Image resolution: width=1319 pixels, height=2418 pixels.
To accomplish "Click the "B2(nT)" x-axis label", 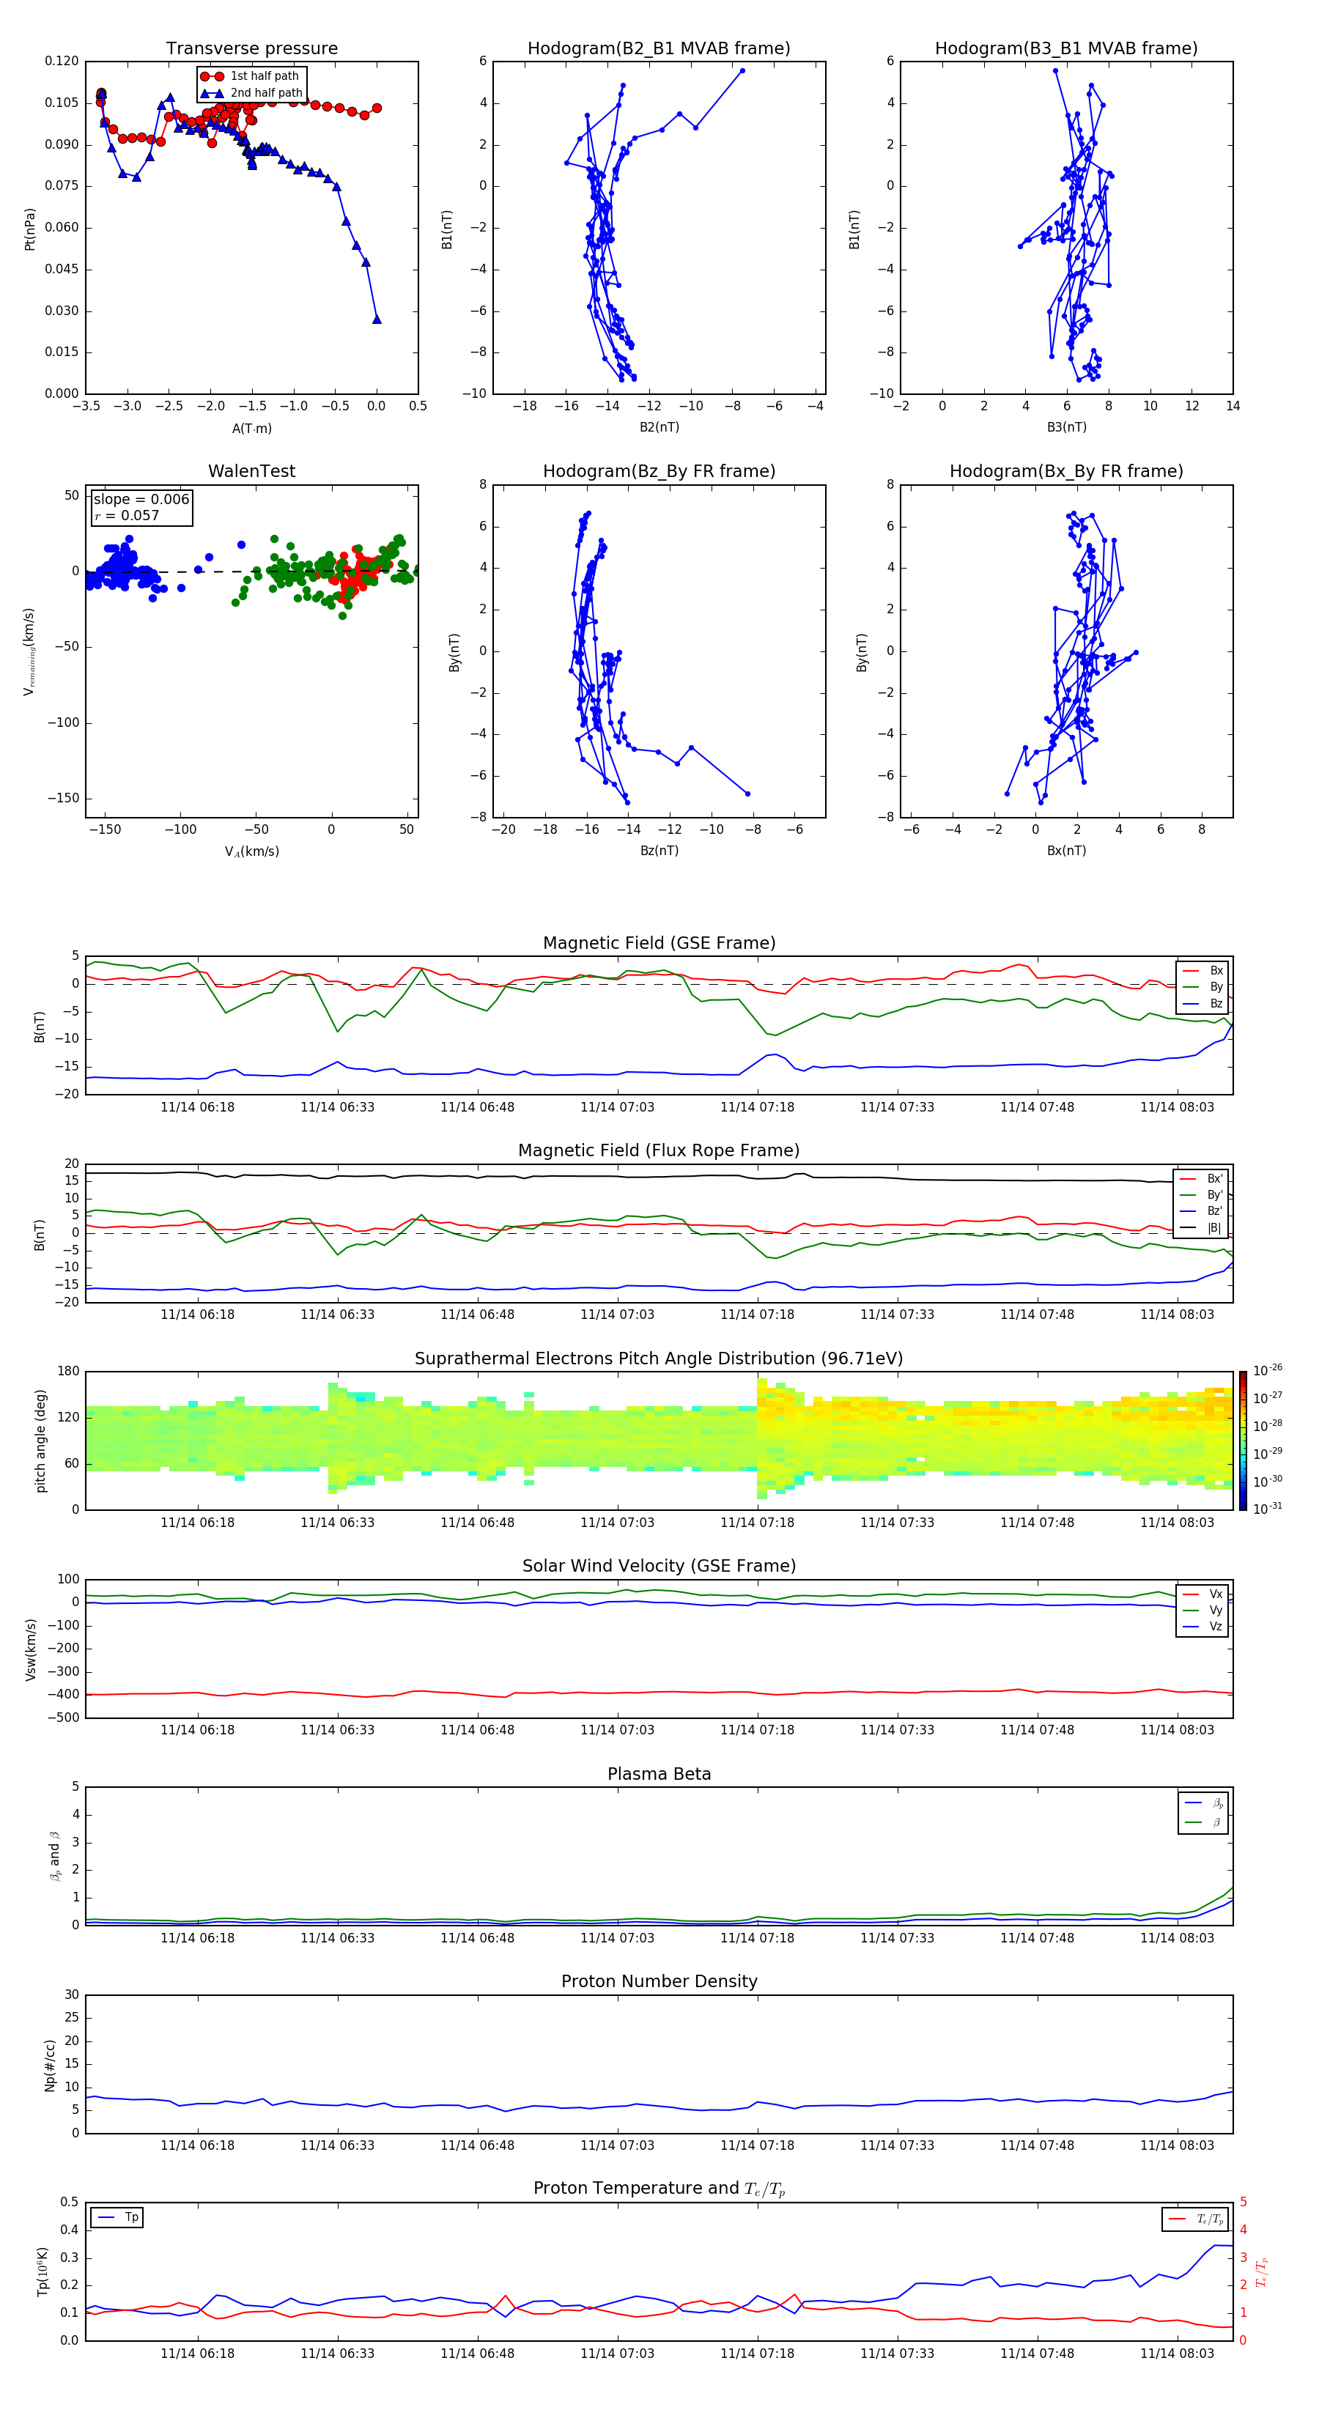I will click(x=659, y=427).
